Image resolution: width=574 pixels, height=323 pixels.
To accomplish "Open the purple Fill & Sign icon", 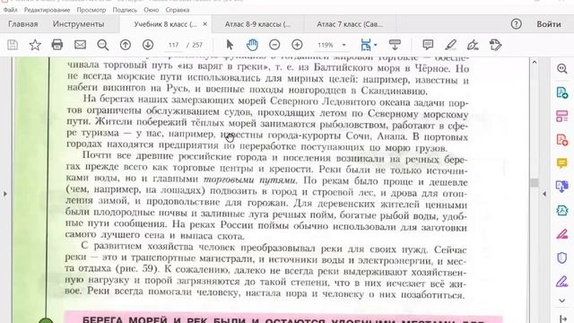I will pyautogui.click(x=562, y=281).
